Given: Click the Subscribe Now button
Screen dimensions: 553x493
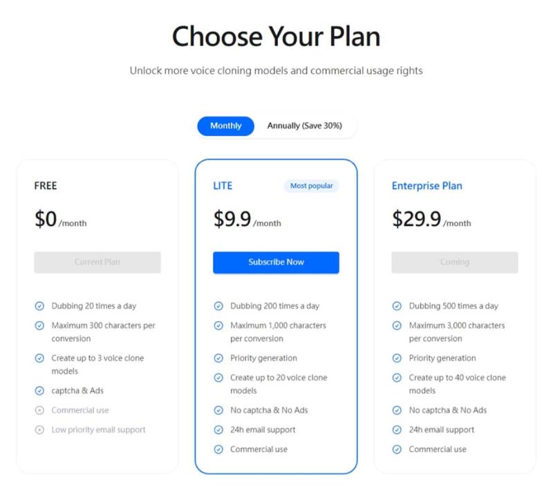Looking at the screenshot, I should [276, 262].
